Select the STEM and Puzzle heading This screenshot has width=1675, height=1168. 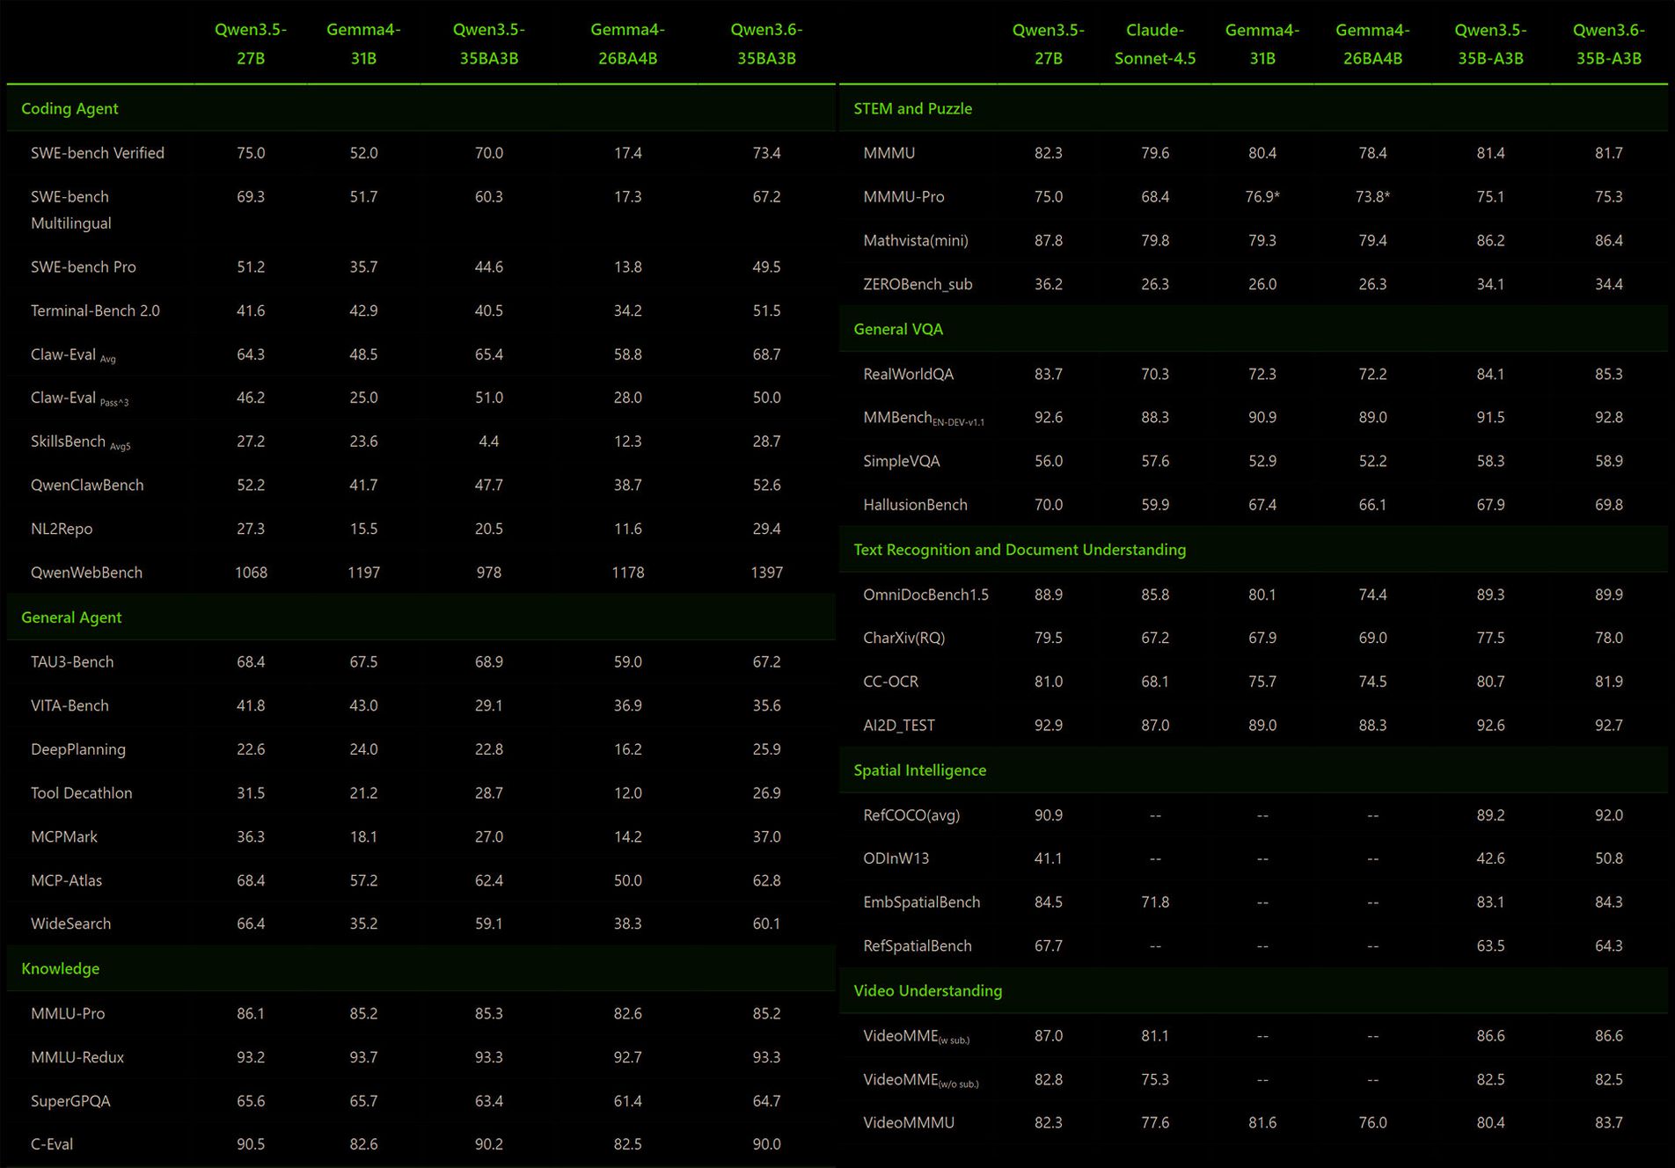912,108
